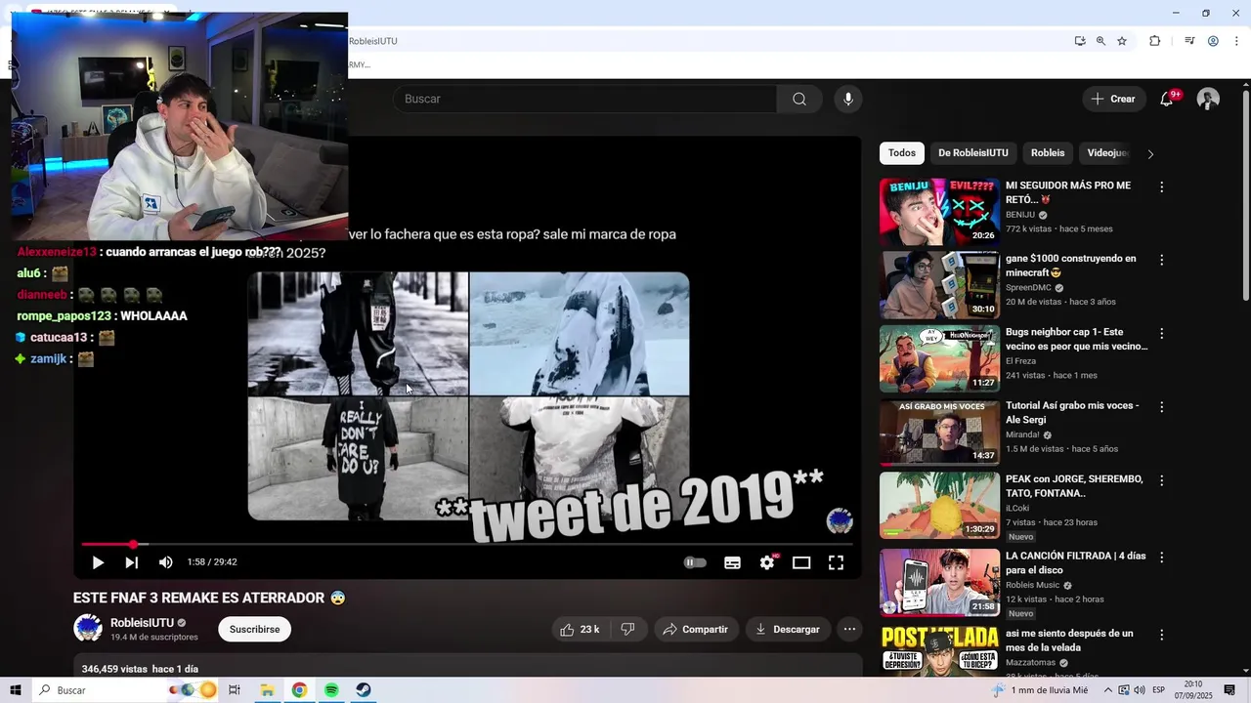
Task: Open the PEAK con JORGE video title
Action: point(1074,486)
